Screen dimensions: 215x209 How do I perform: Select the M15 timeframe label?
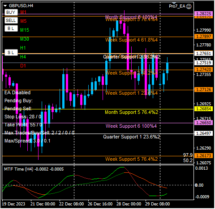(x=25, y=30)
